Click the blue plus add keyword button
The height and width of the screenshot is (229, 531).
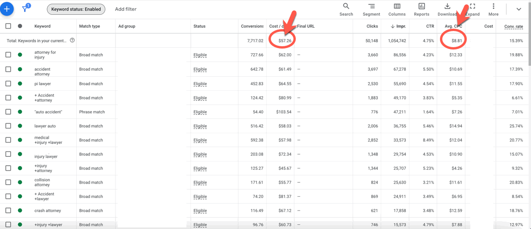(x=7, y=9)
